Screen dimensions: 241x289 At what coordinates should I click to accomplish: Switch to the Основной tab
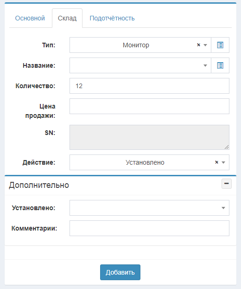coord(30,18)
